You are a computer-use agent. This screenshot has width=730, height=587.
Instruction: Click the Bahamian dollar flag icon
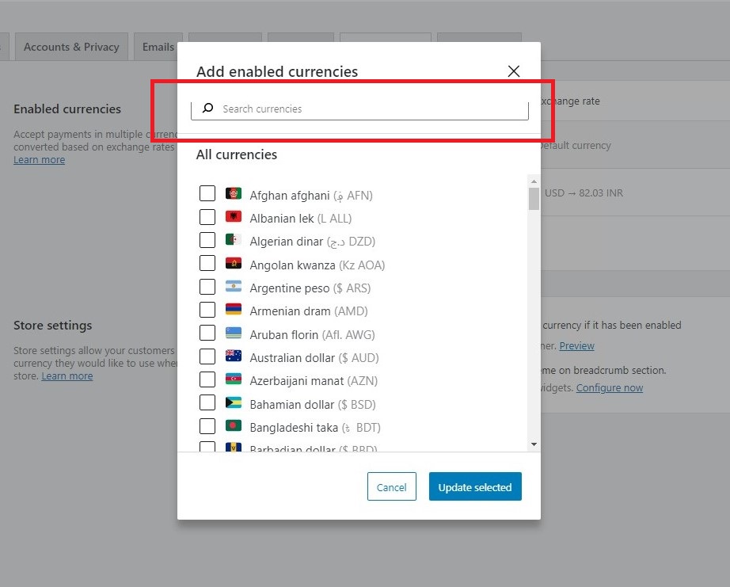click(x=233, y=404)
